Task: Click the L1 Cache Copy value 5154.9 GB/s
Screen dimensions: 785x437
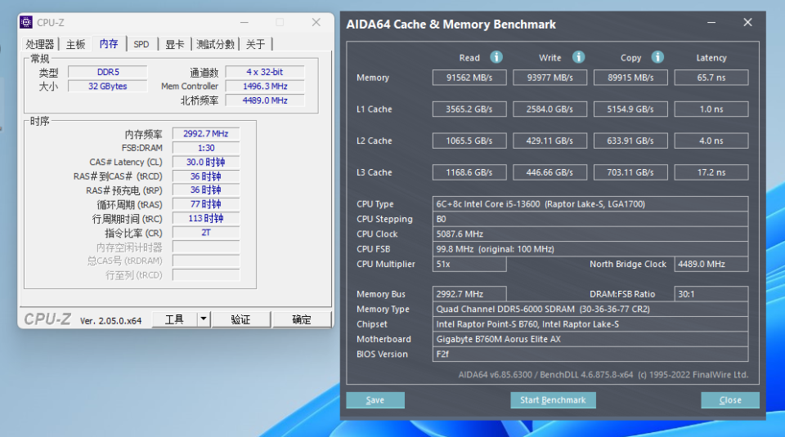Action: [630, 109]
